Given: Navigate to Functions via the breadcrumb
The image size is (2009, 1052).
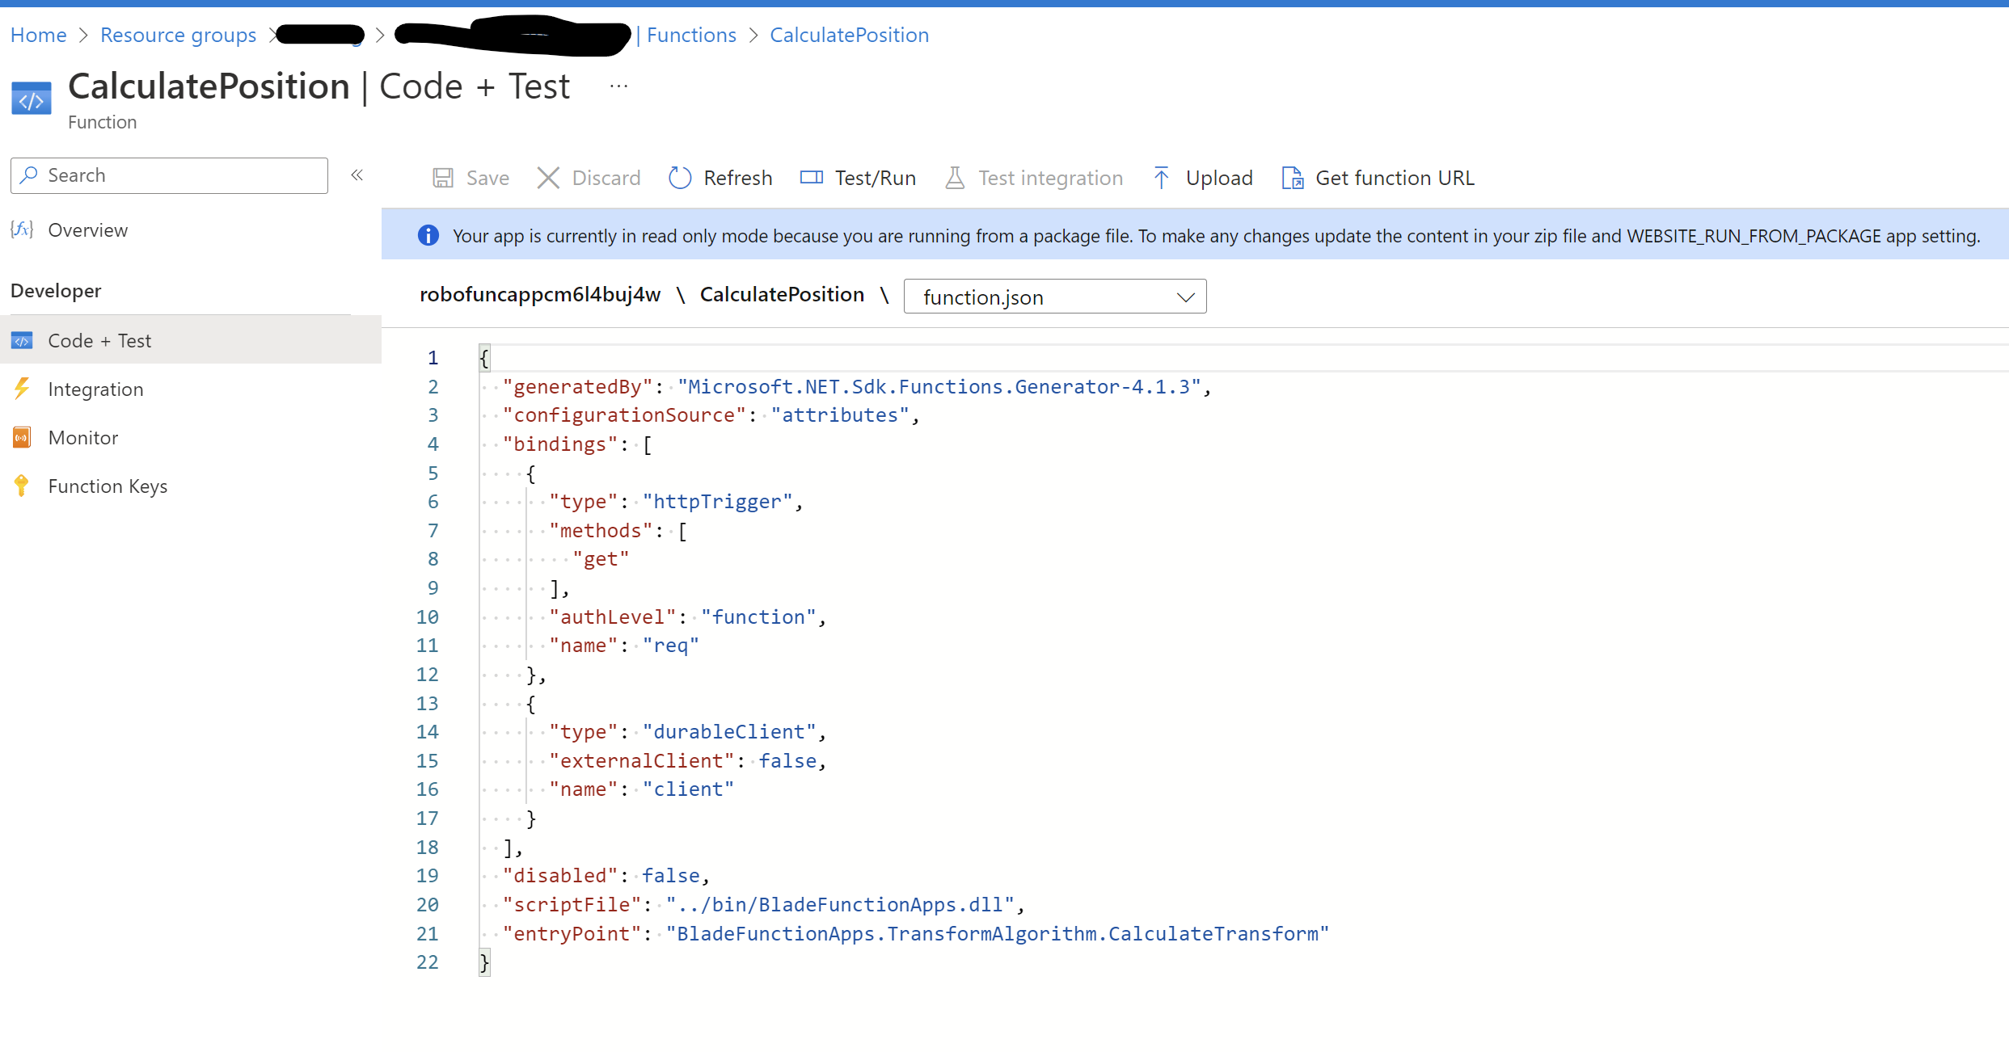Looking at the screenshot, I should [690, 34].
